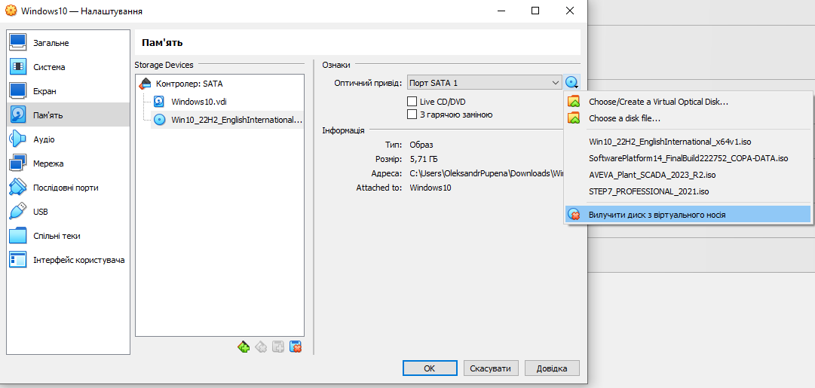Click the Аудіо speaker icon
The height and width of the screenshot is (388, 815).
coord(17,139)
